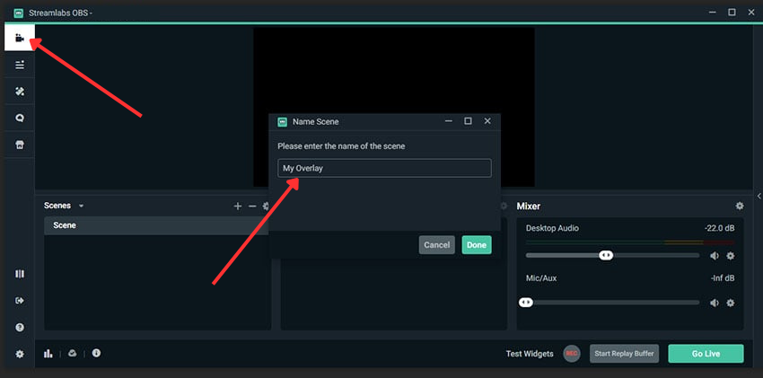Click Cancel in the Name Scene dialog
Viewport: 763px width, 378px height.
point(436,245)
